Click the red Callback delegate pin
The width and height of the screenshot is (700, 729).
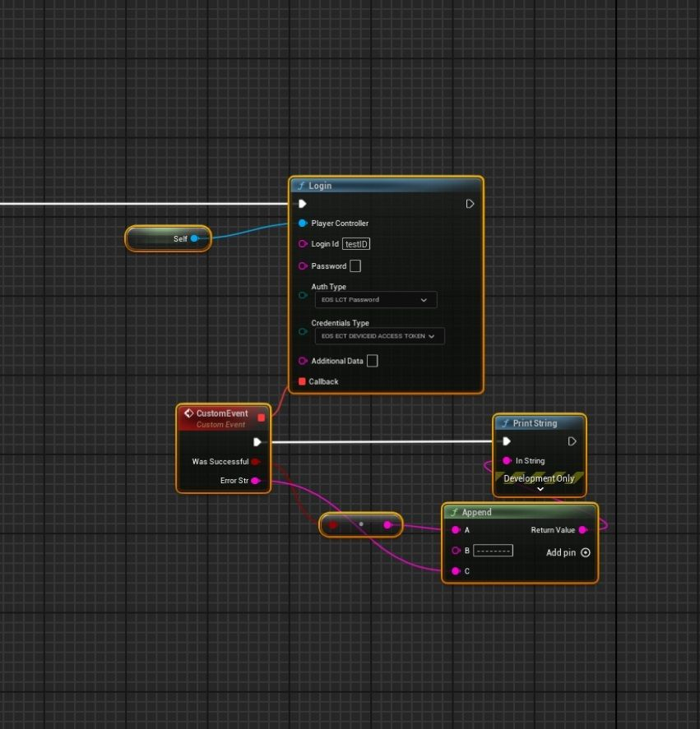click(x=302, y=381)
